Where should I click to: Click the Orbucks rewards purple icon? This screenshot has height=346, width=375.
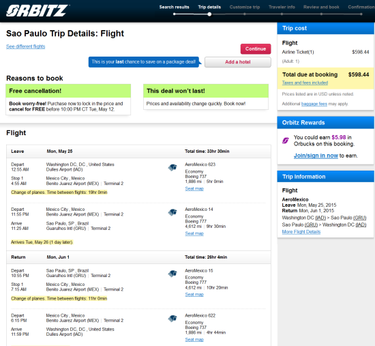(x=286, y=141)
